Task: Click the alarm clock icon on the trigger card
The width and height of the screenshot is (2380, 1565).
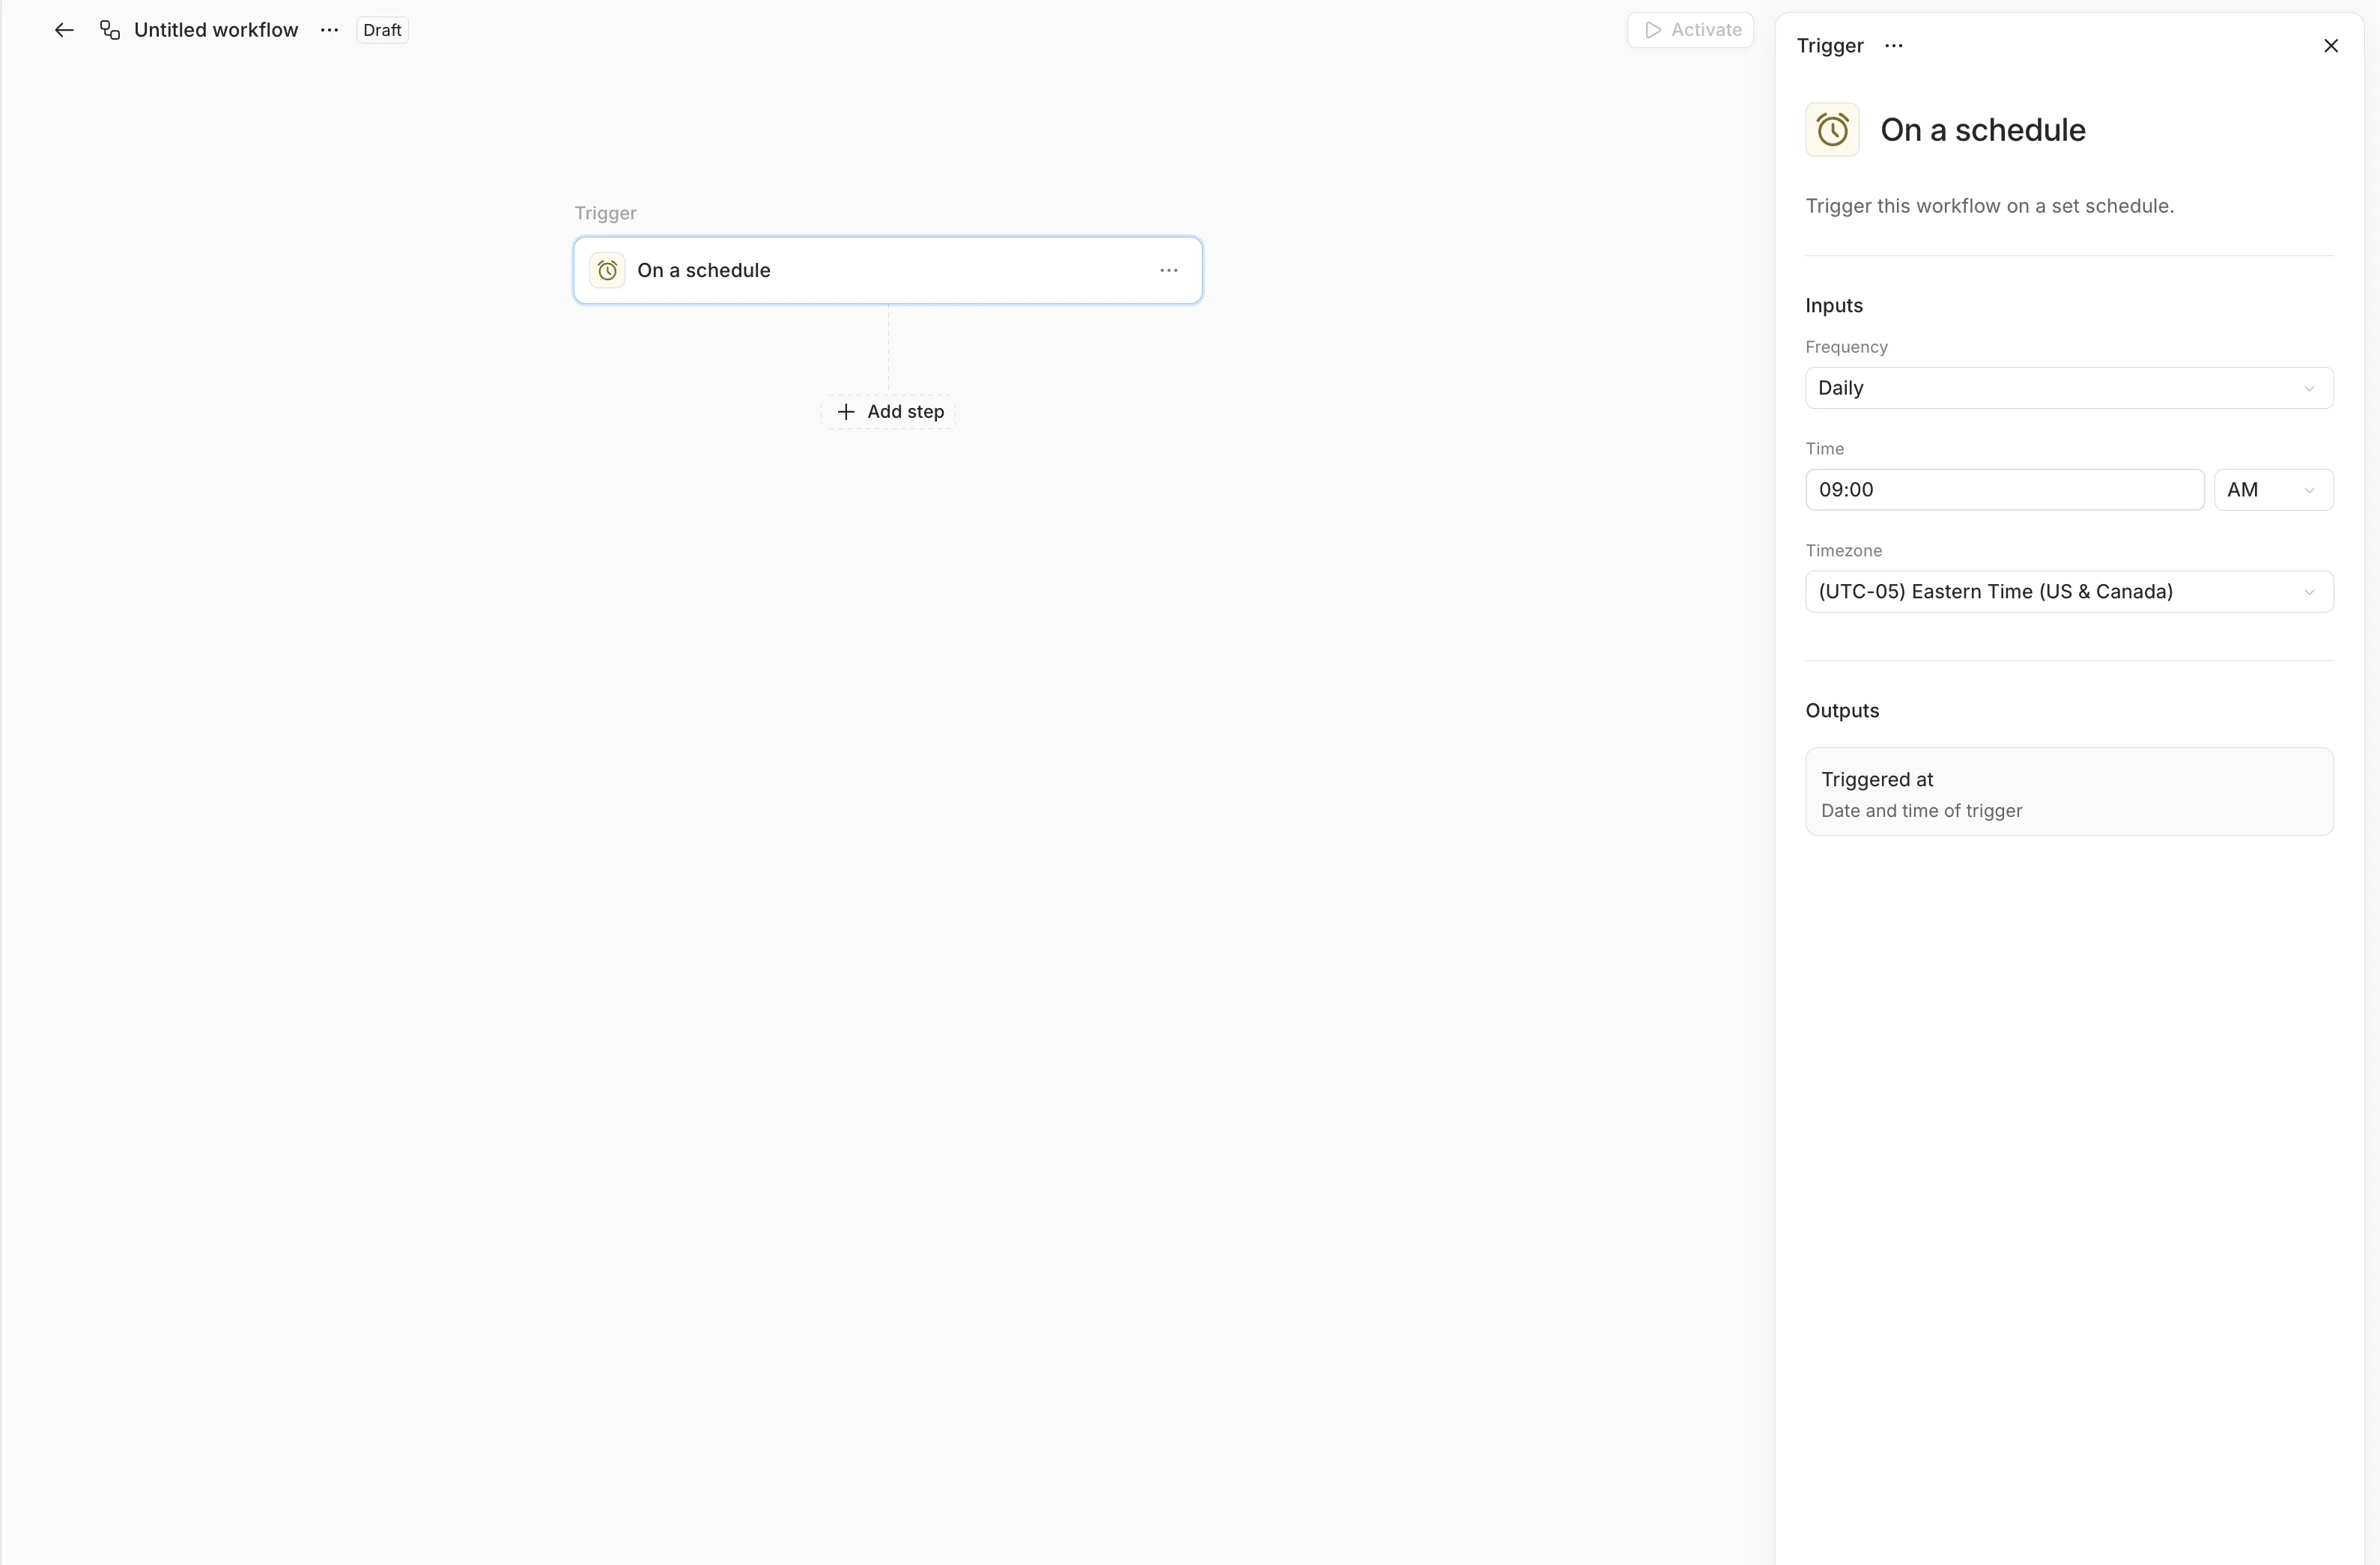Action: [607, 271]
